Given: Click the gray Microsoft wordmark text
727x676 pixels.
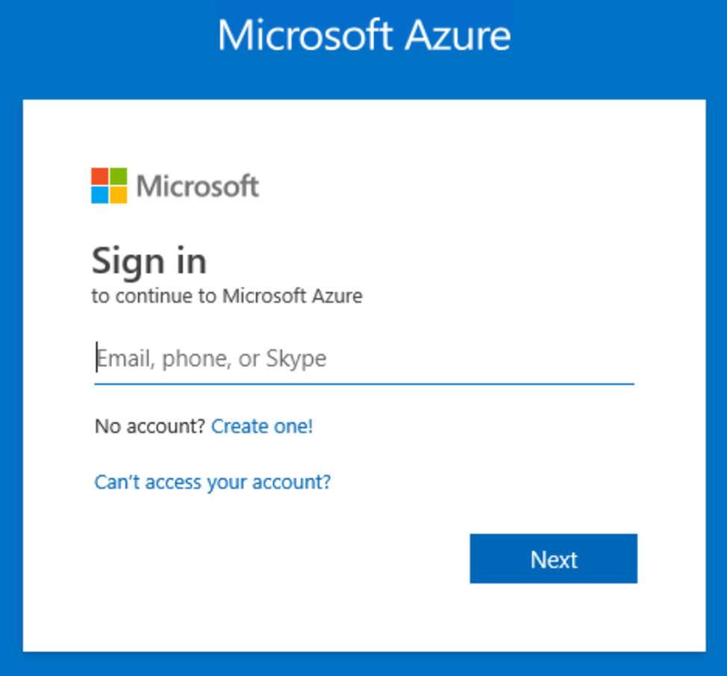Looking at the screenshot, I should tap(198, 187).
